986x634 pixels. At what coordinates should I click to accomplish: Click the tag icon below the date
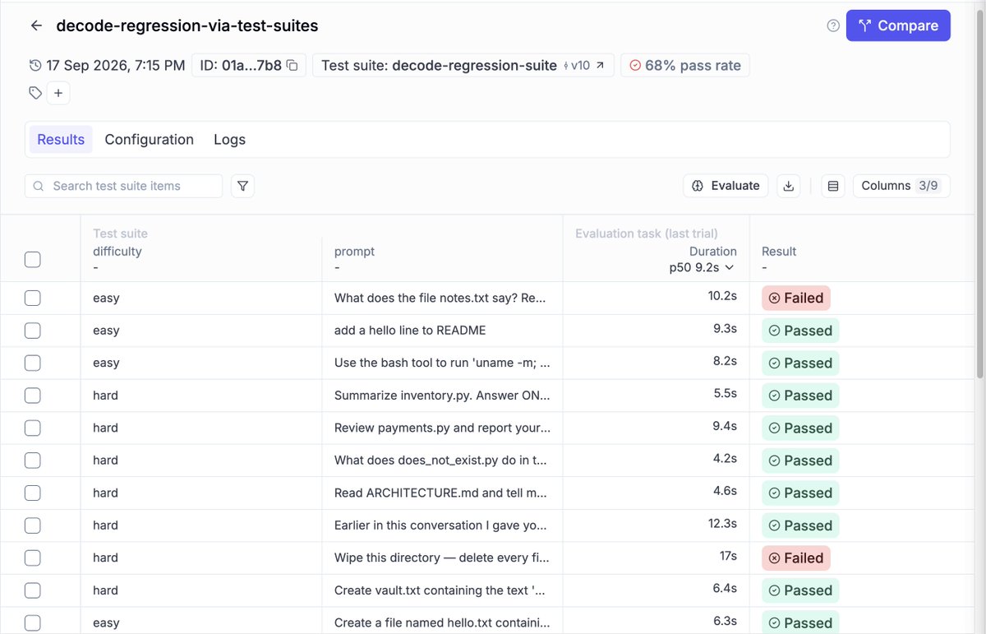pyautogui.click(x=35, y=93)
